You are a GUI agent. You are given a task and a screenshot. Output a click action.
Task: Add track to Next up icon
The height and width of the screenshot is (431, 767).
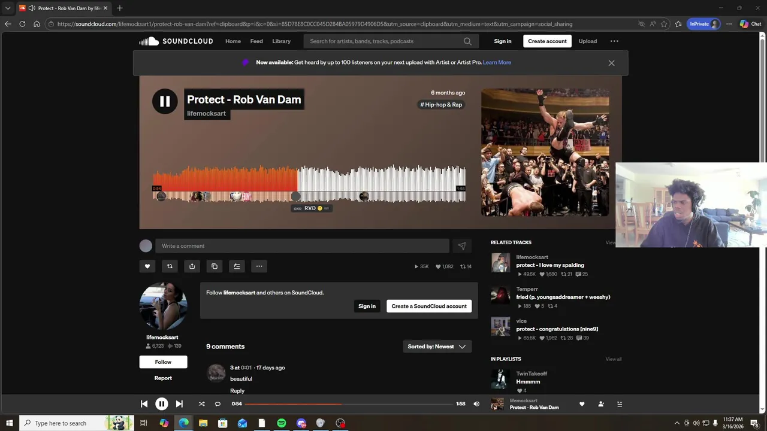click(237, 266)
